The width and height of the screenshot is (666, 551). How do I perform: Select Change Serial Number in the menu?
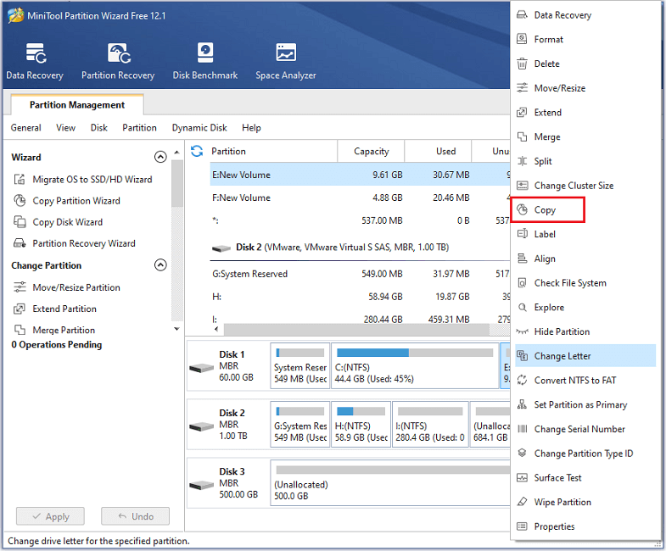585,429
